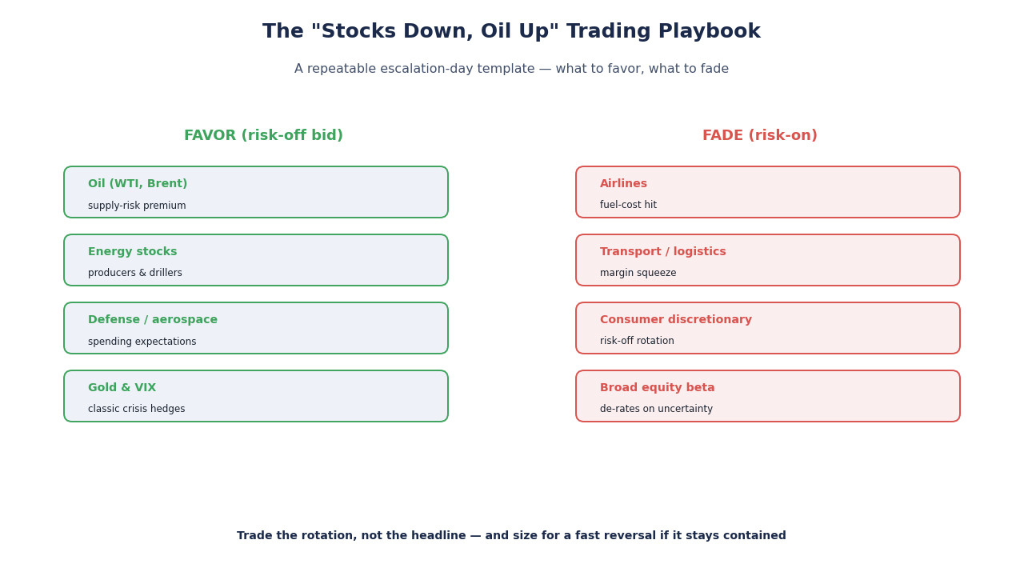Click the Airlines card
The image size is (1024, 576).
(x=768, y=192)
